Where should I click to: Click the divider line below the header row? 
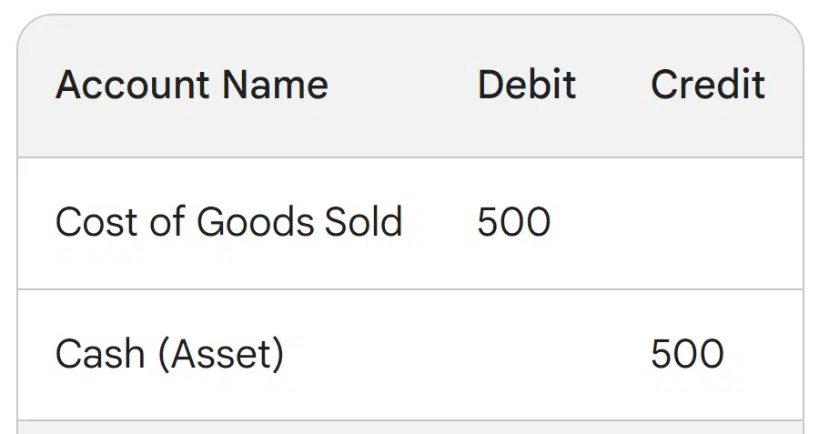point(409,157)
